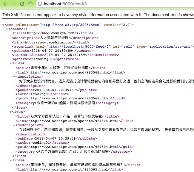Click category 从六个方面聊认知 line
Image resolution: width=194 pixels, height=172 pixels.
coord(74,151)
